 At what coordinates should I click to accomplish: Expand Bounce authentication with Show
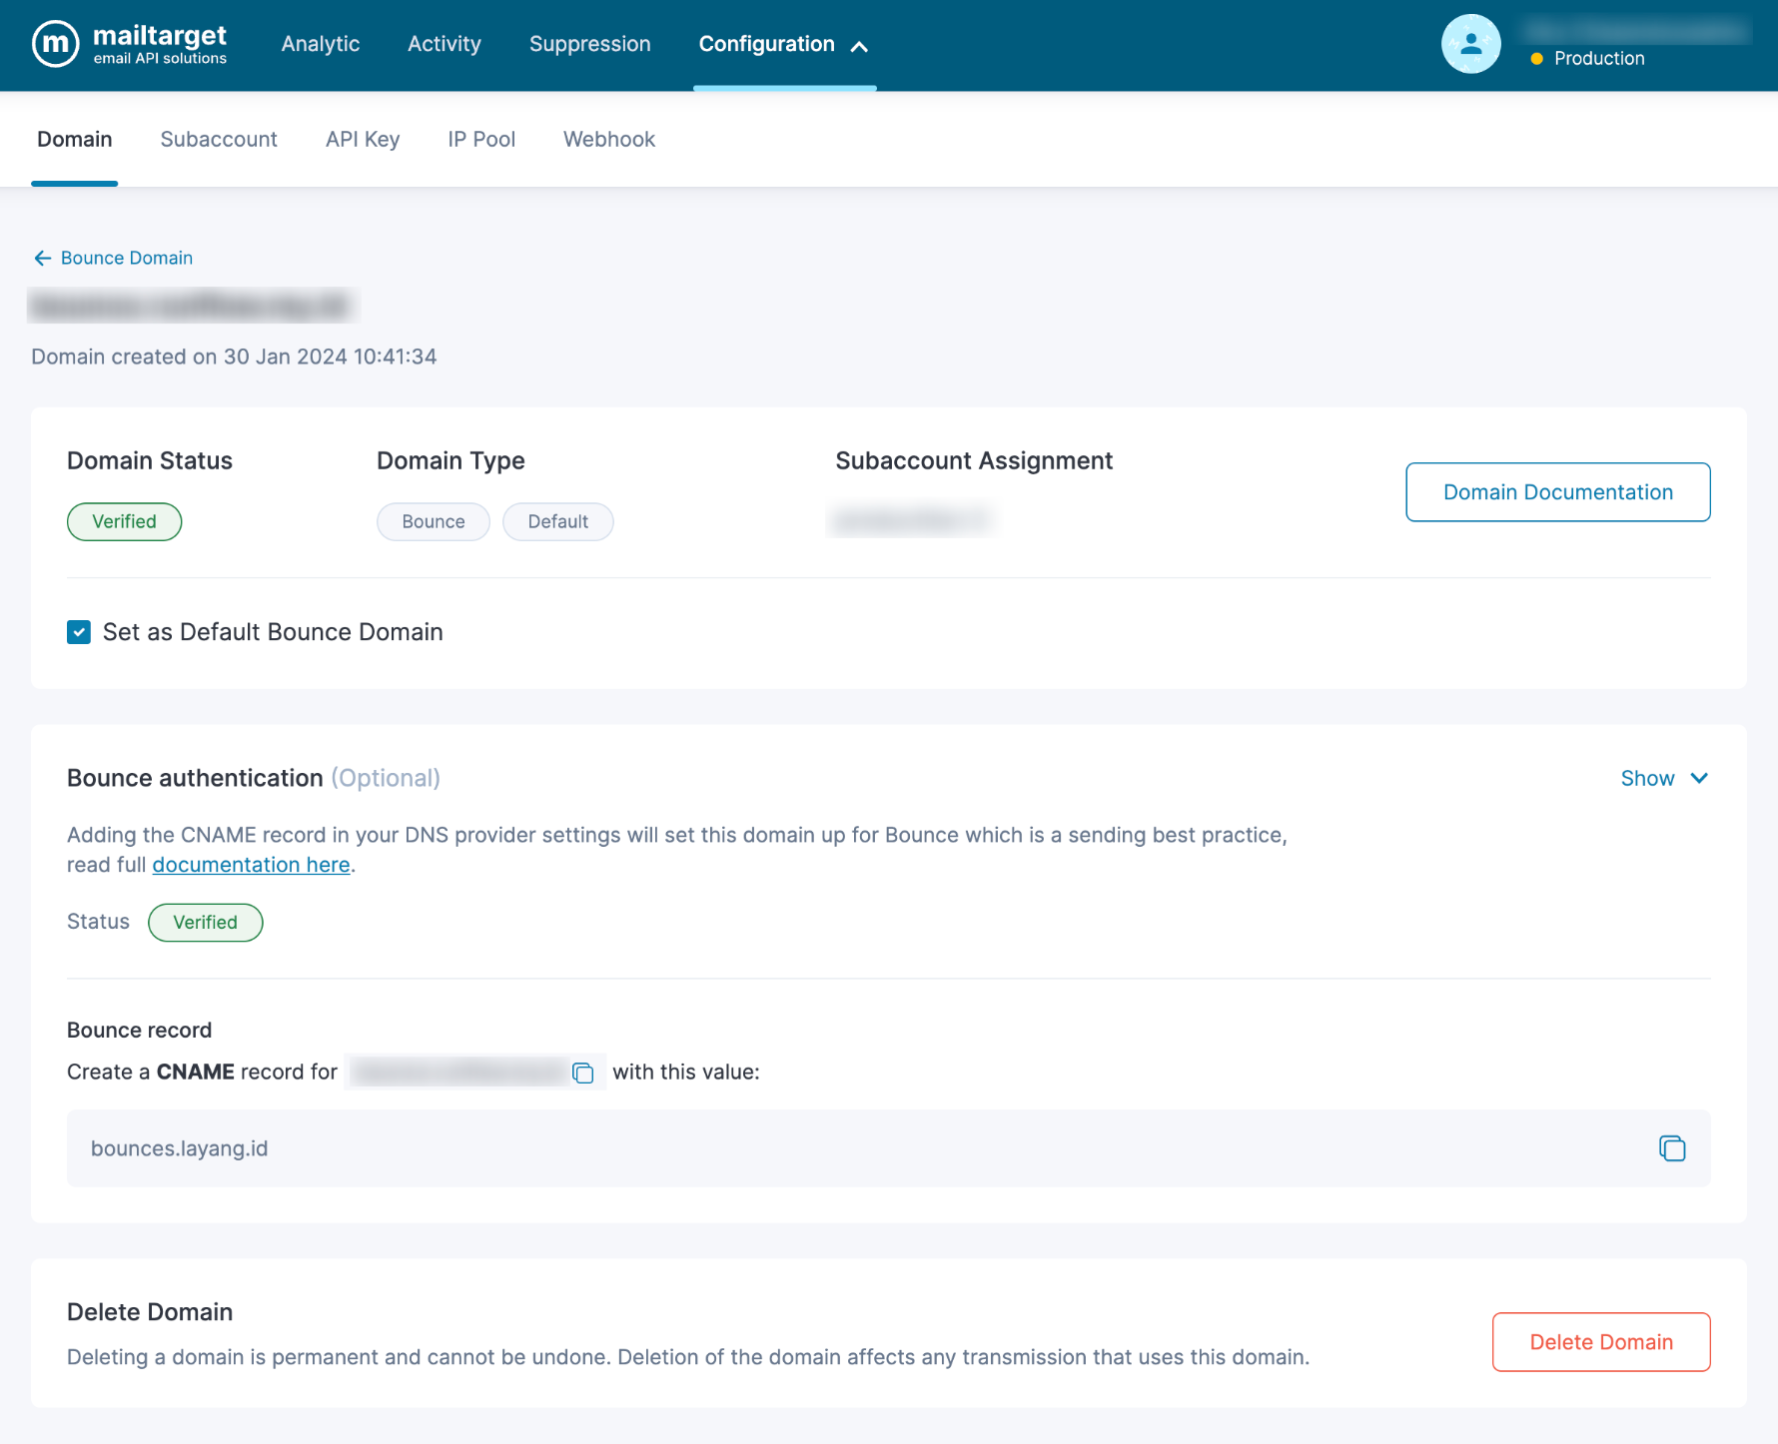pyautogui.click(x=1663, y=779)
